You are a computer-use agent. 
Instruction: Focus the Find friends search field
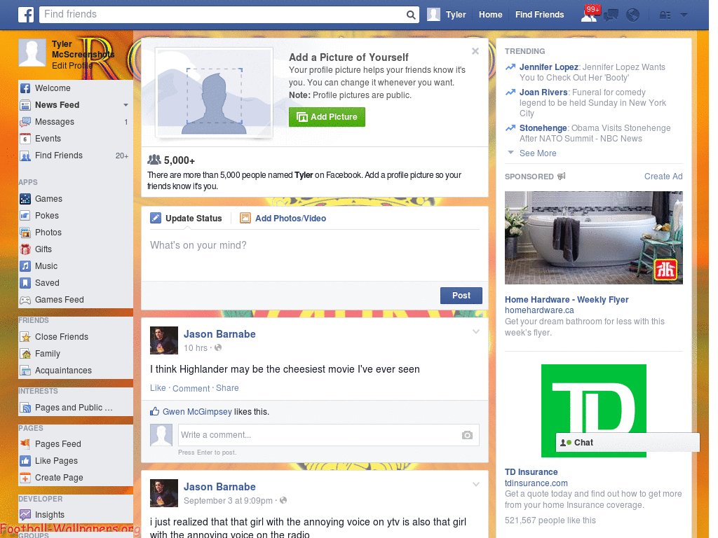(222, 15)
